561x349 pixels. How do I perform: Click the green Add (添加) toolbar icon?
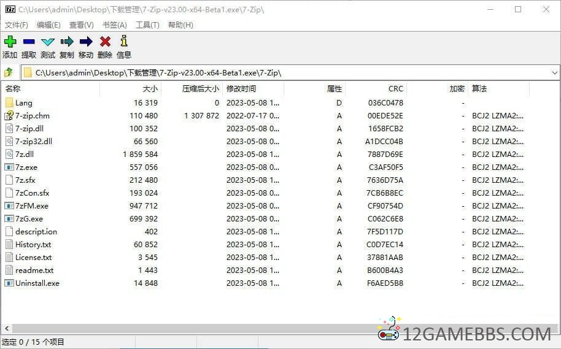tap(10, 42)
